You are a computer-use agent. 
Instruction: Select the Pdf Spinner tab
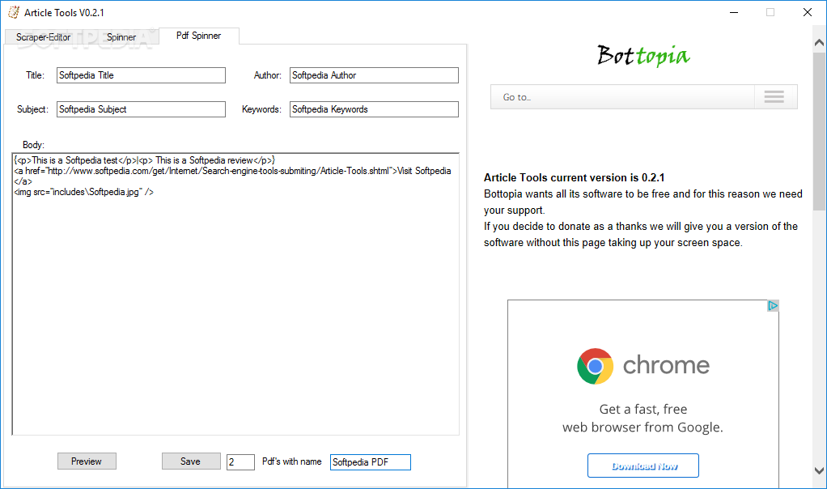pos(198,36)
